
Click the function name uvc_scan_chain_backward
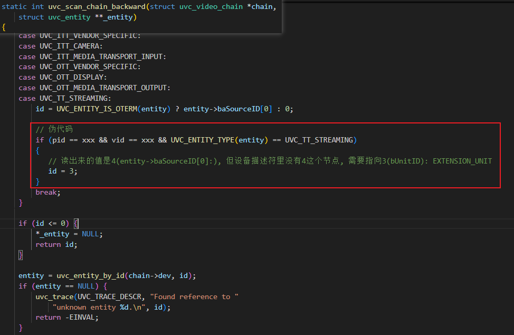[97, 6]
